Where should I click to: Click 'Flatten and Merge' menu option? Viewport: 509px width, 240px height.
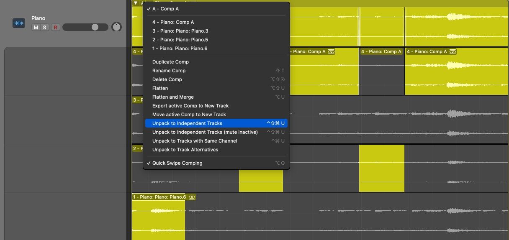(173, 97)
